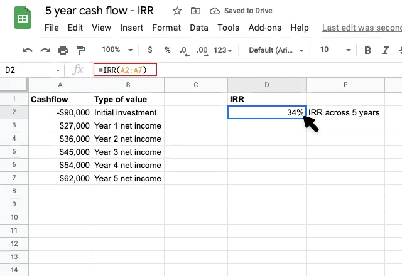The image size is (402, 276).
Task: Select the $27,000 cell
Action: coord(60,125)
